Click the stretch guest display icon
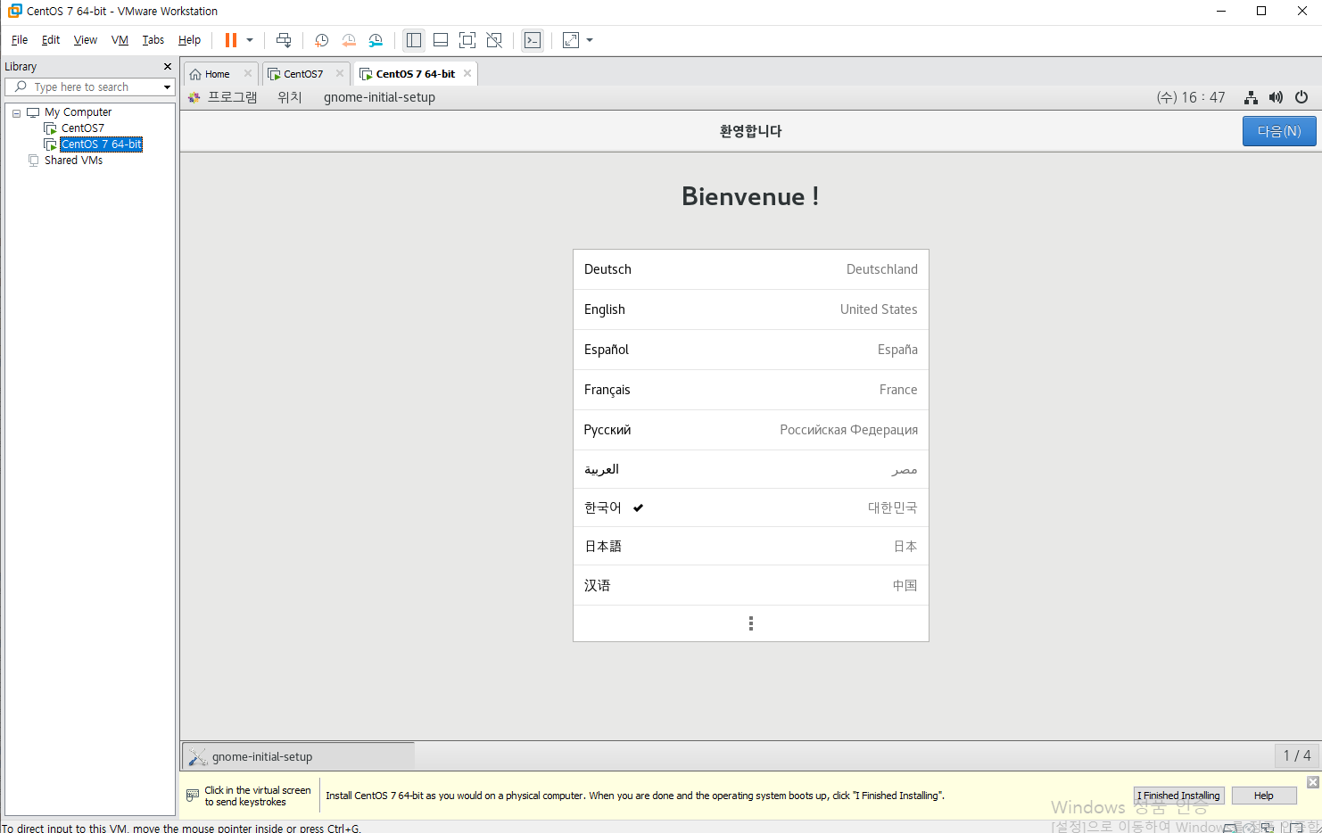The height and width of the screenshot is (833, 1322). pyautogui.click(x=571, y=40)
